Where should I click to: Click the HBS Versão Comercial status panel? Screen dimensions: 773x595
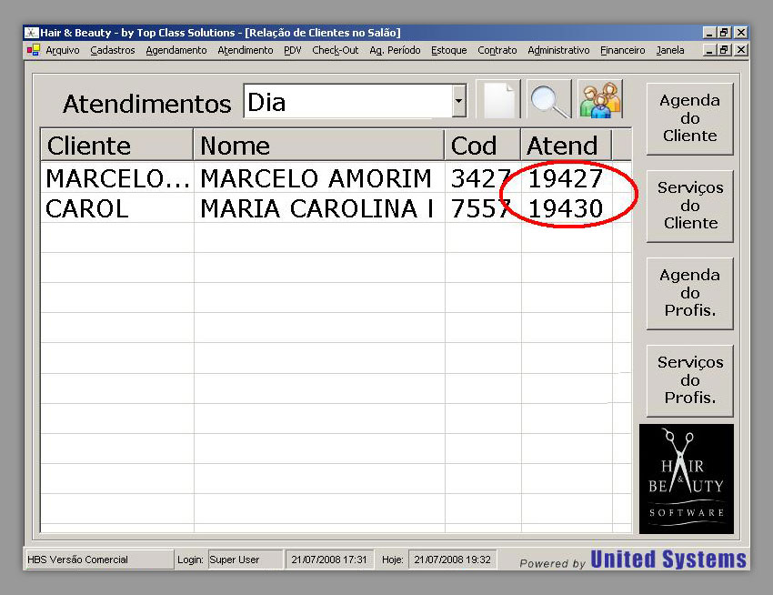tap(98, 560)
